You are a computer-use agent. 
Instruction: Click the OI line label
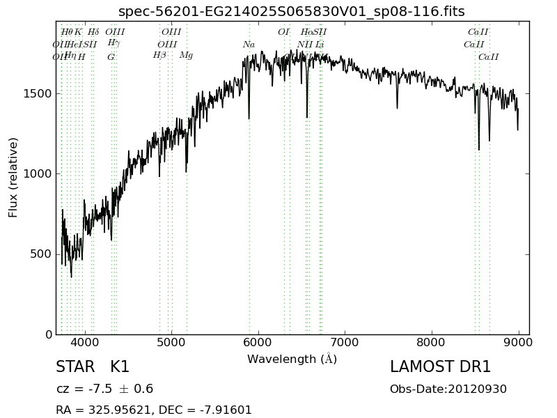pos(283,32)
